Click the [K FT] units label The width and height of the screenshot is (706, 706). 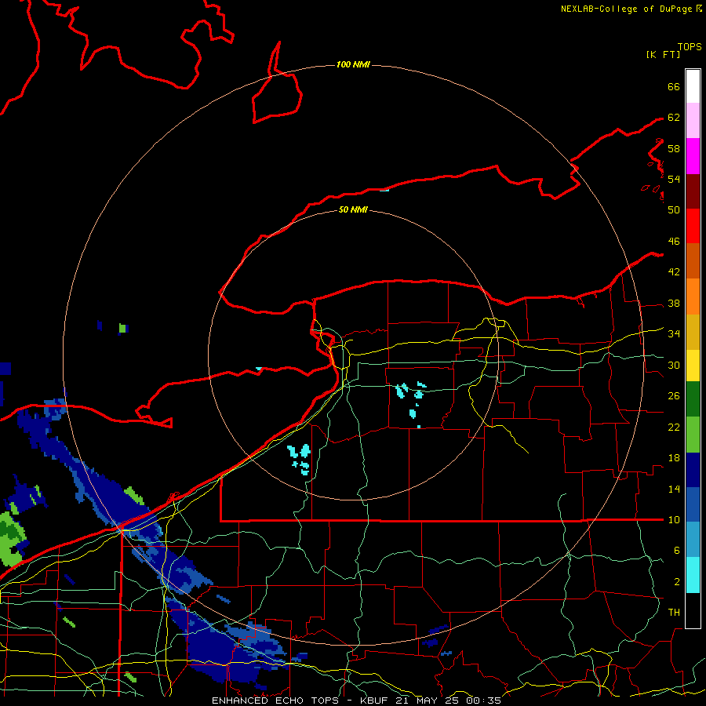click(x=663, y=55)
